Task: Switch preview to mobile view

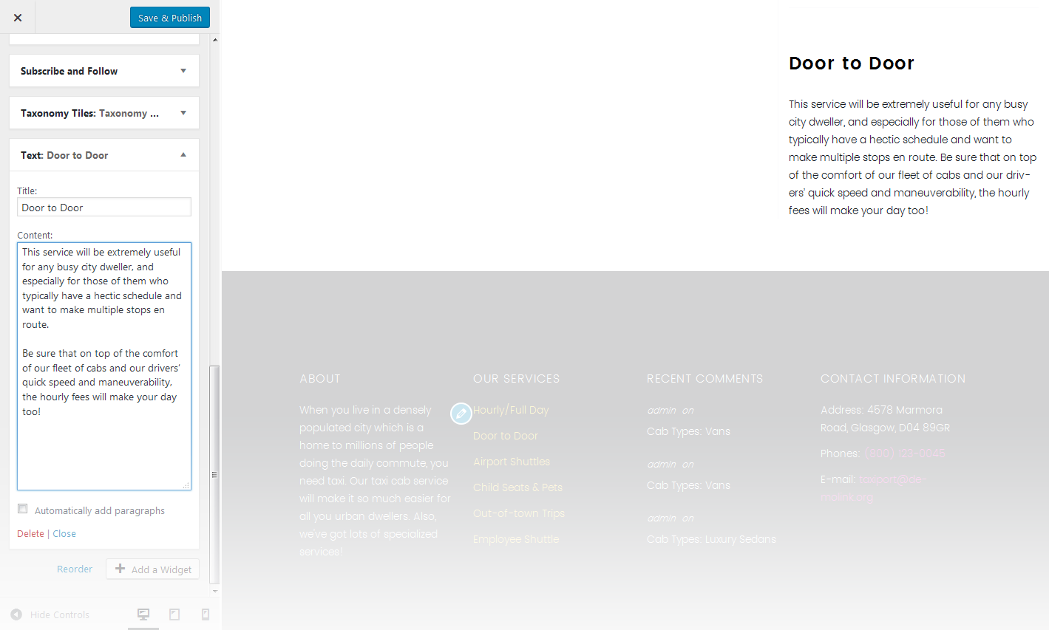Action: pyautogui.click(x=205, y=614)
